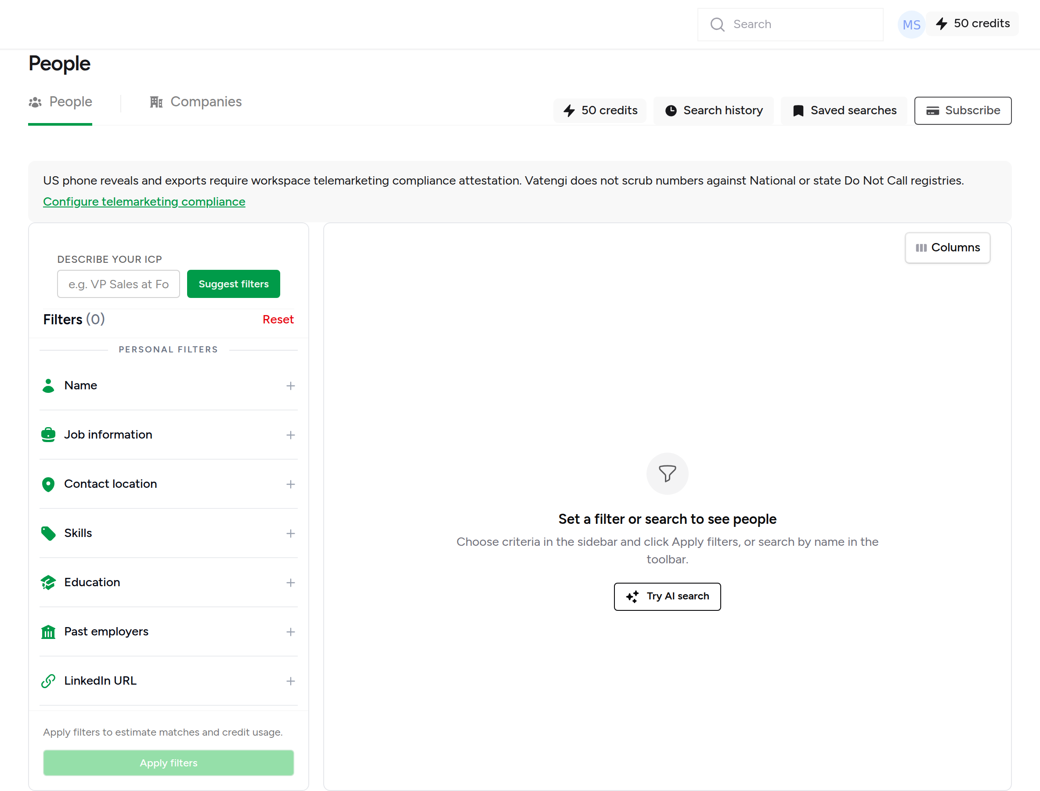Screen dimensions: 1040x791
Task: Click the Apply filters button
Action: click(x=169, y=763)
